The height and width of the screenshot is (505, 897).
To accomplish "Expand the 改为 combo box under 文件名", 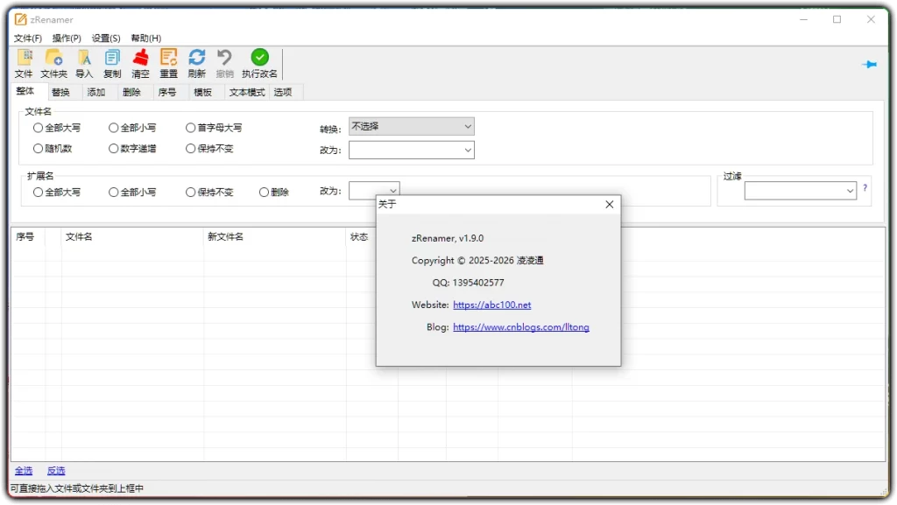I will click(411, 150).
